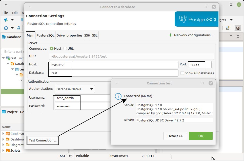Select the URL radio button
Screen dimensions: 244x161
coord(65,48)
